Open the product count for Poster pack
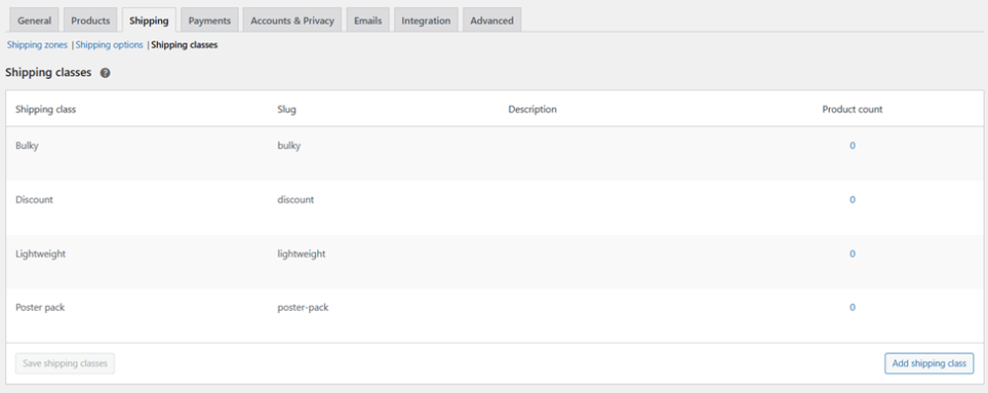This screenshot has height=393, width=988. [853, 307]
